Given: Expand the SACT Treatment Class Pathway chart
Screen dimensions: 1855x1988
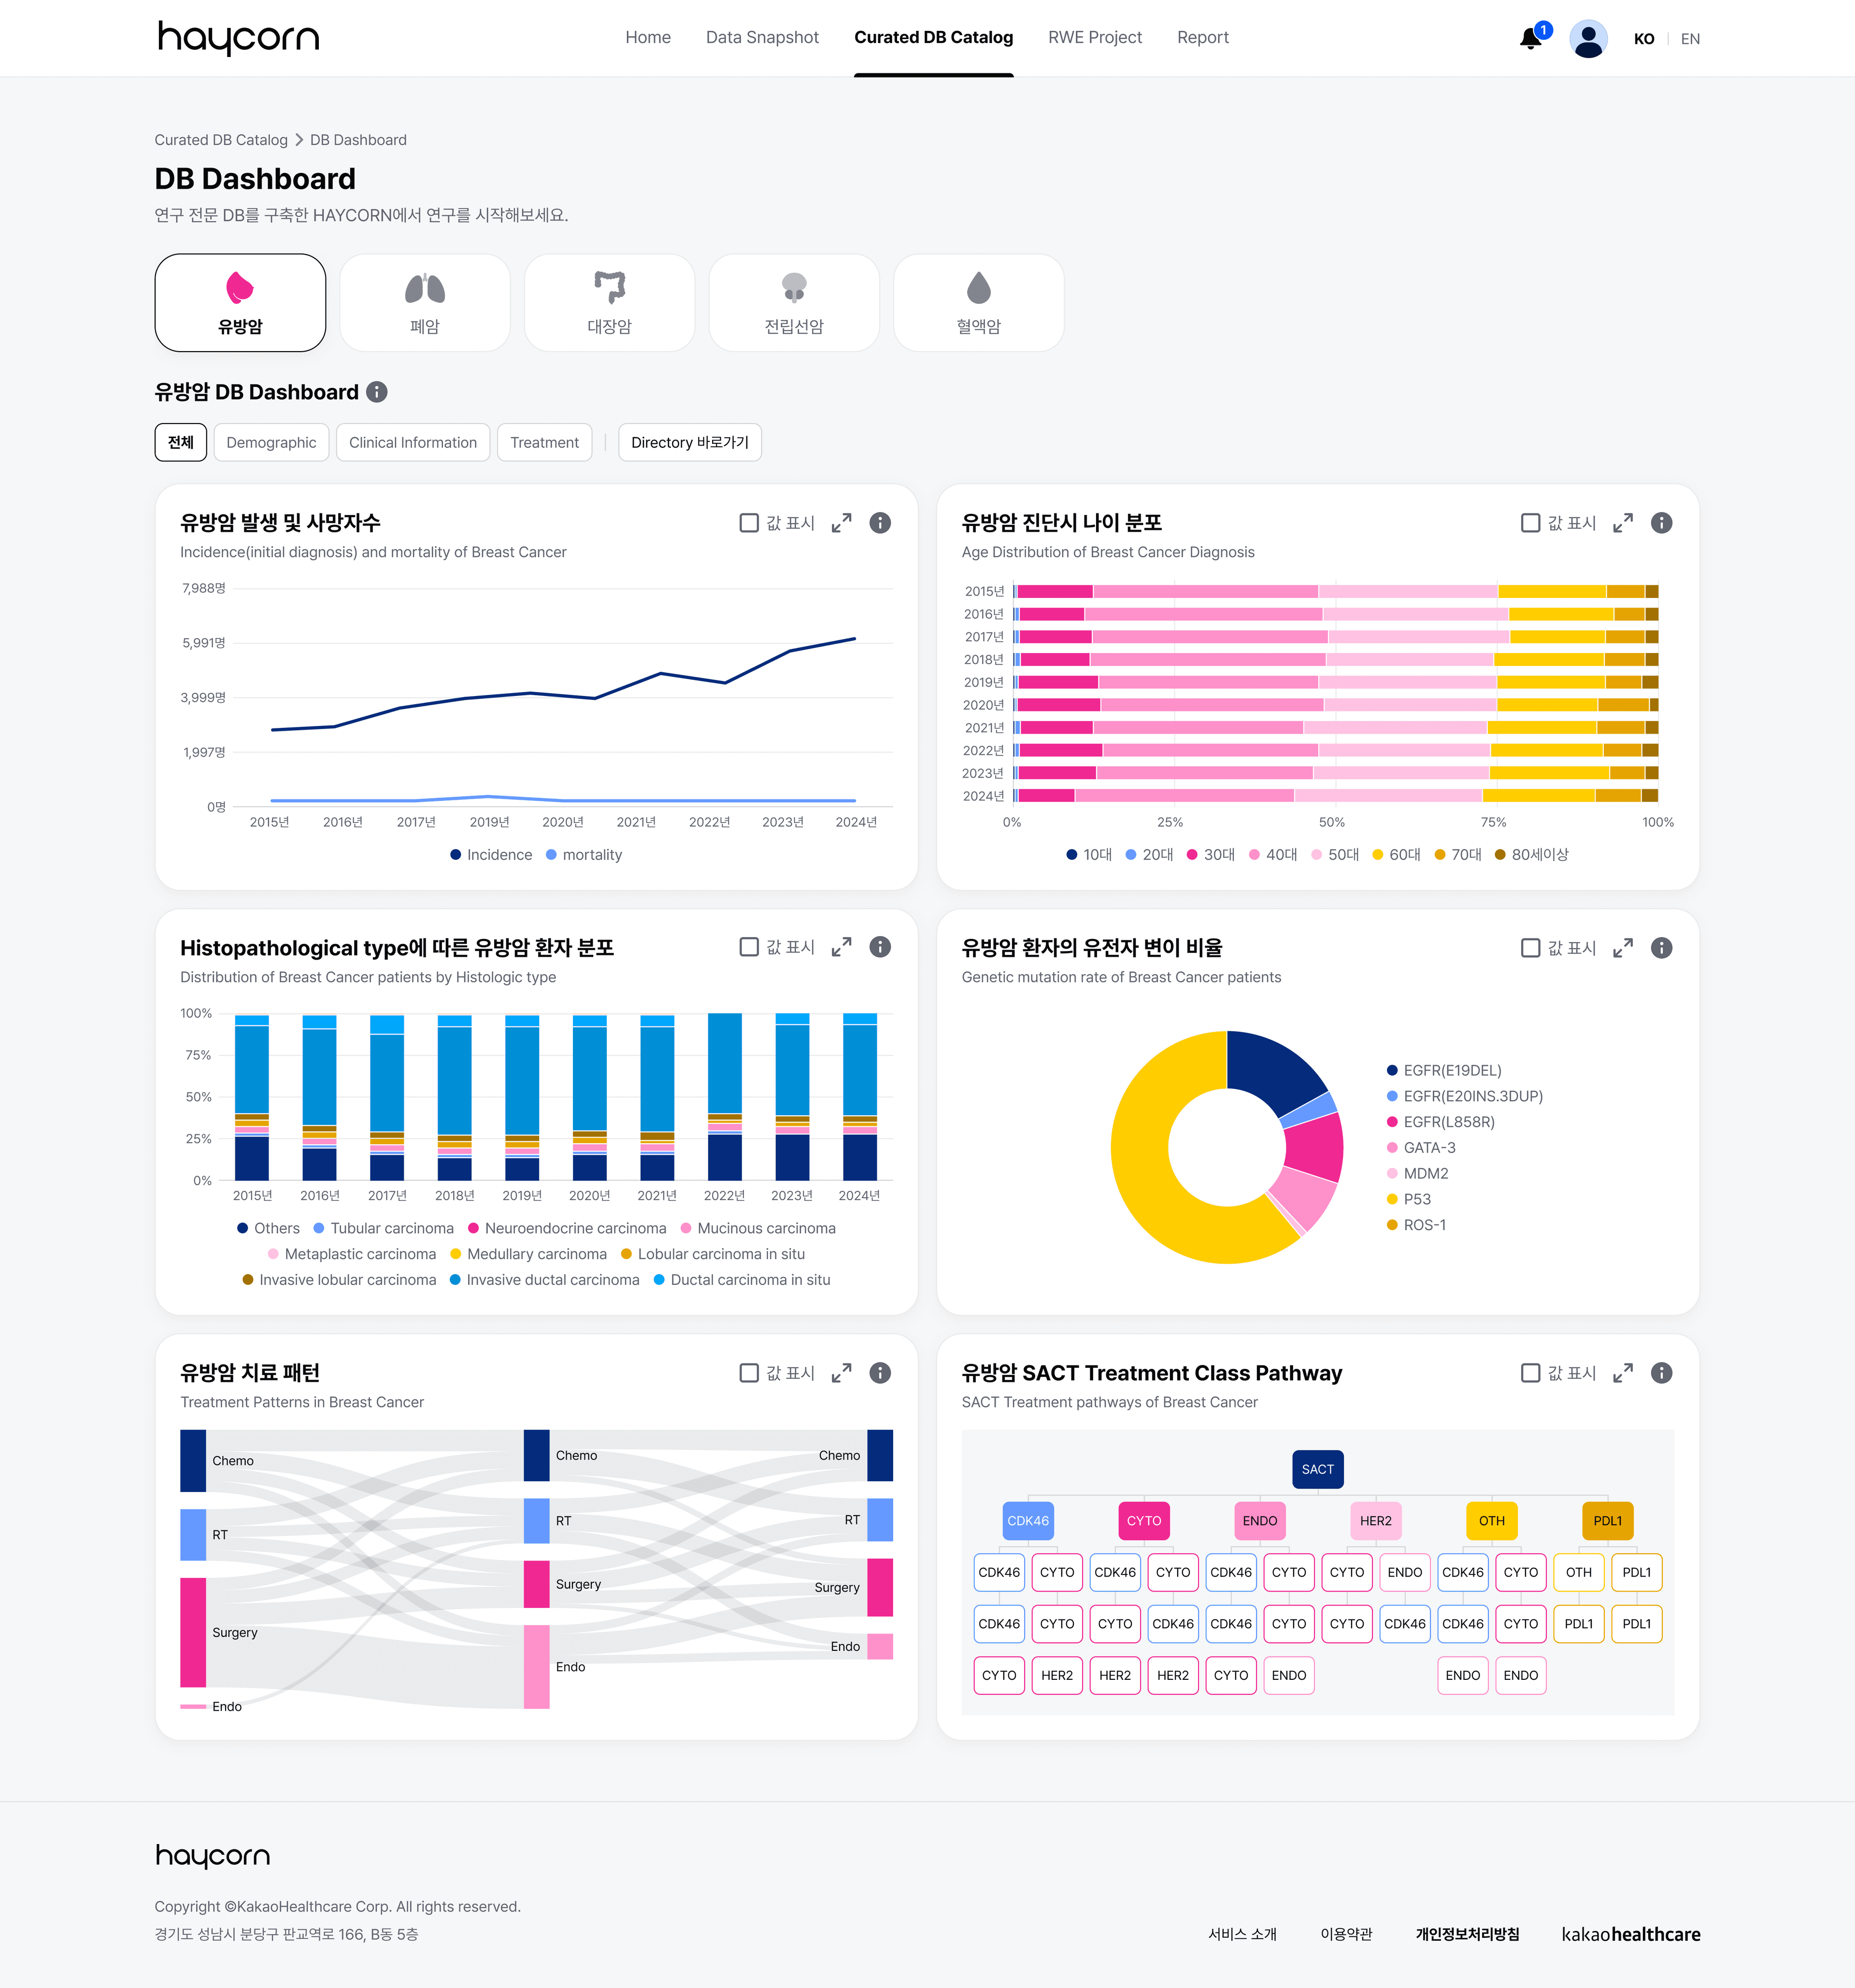Looking at the screenshot, I should coord(1622,1373).
